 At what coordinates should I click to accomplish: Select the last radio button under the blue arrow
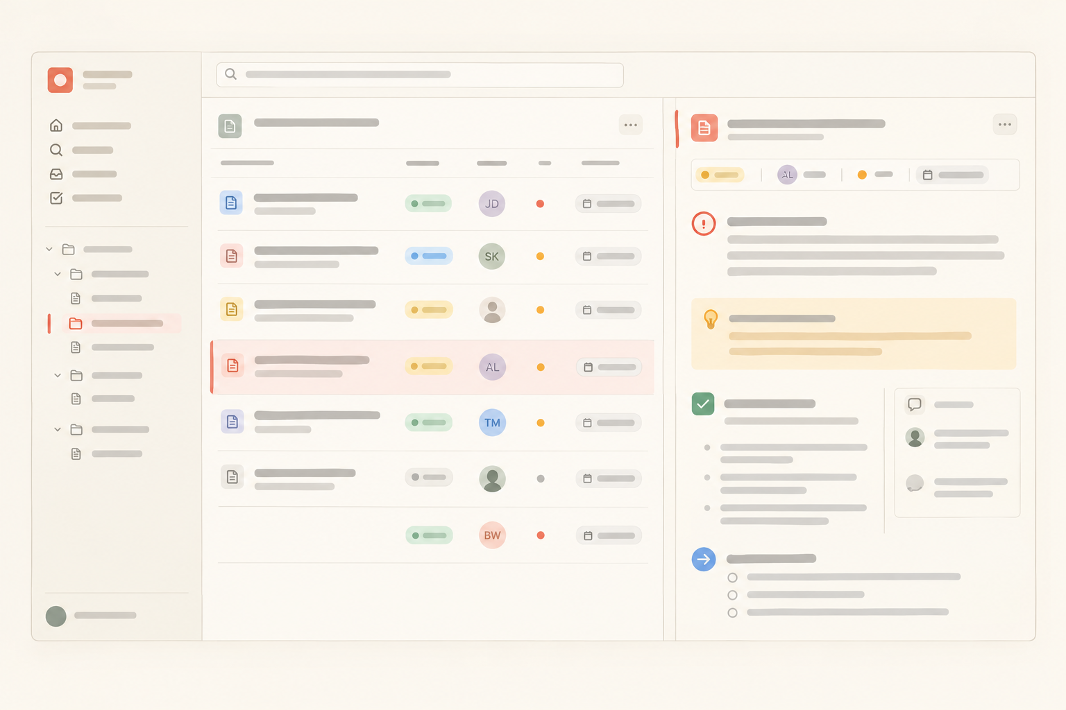[x=732, y=613]
